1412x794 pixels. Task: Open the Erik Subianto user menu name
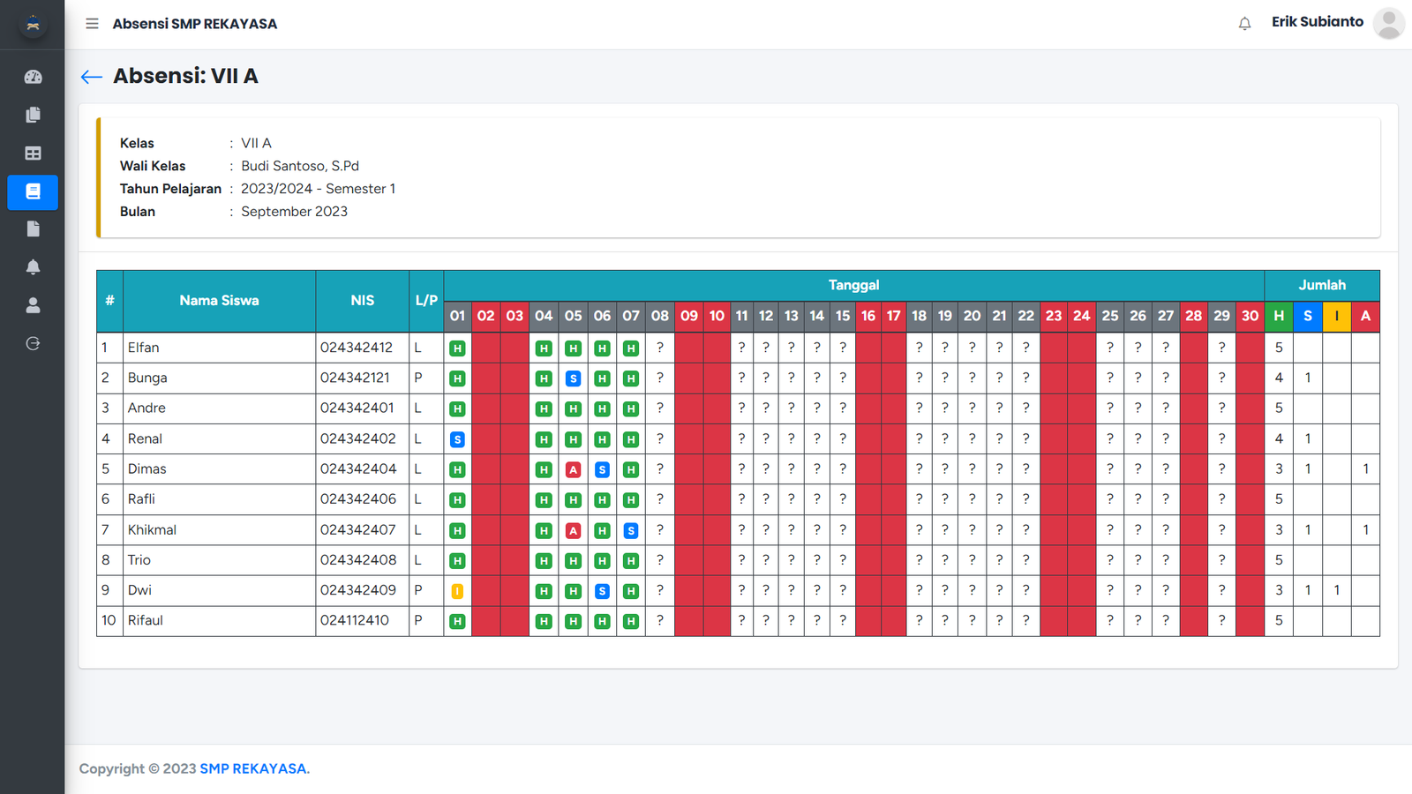pos(1317,22)
